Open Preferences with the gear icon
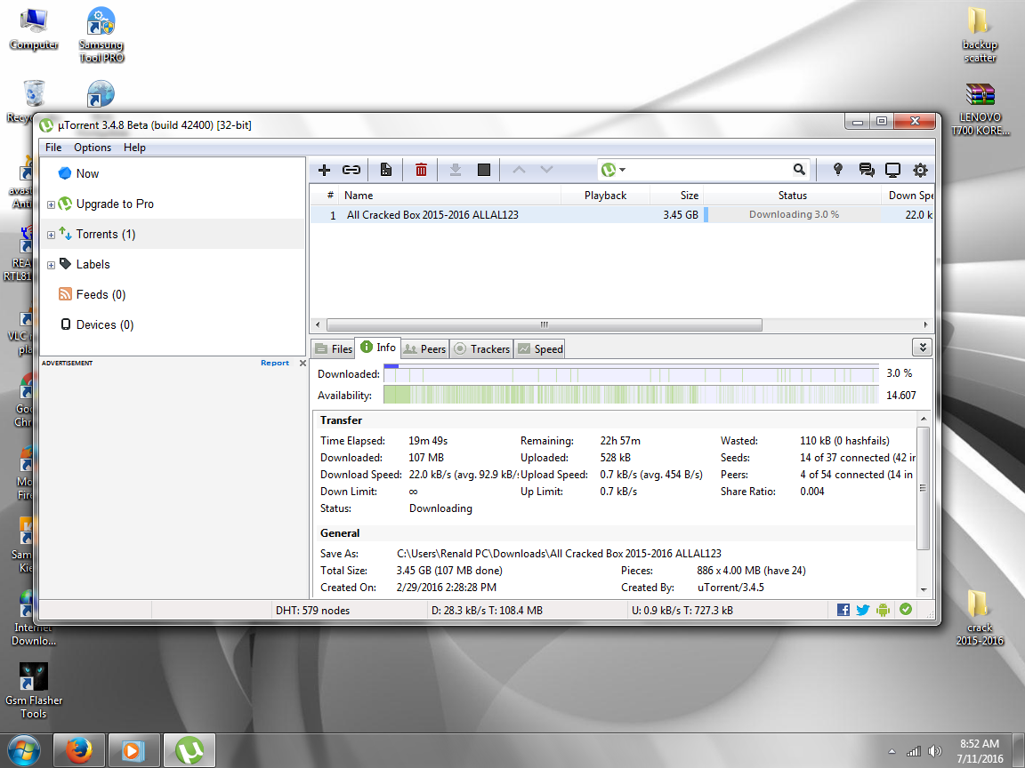Viewport: 1025px width, 768px height. click(x=920, y=170)
